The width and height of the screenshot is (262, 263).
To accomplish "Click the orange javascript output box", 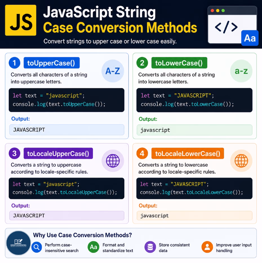I will pyautogui.click(x=195, y=216).
